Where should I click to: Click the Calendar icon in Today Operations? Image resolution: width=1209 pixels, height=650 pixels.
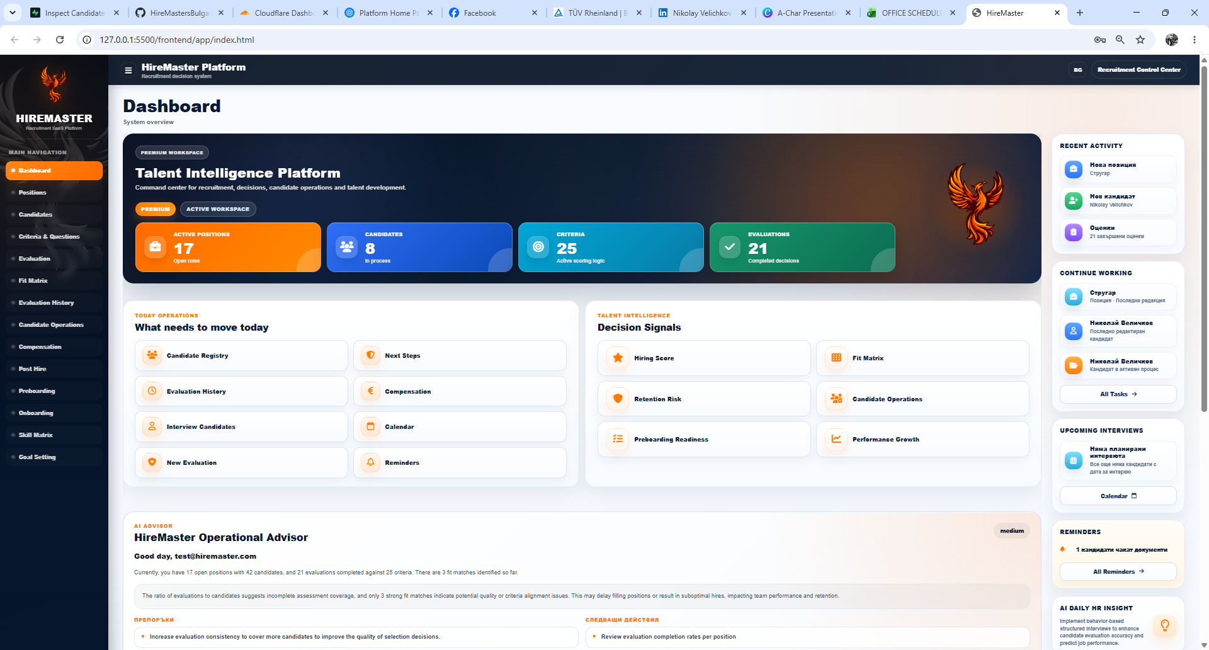click(x=370, y=426)
